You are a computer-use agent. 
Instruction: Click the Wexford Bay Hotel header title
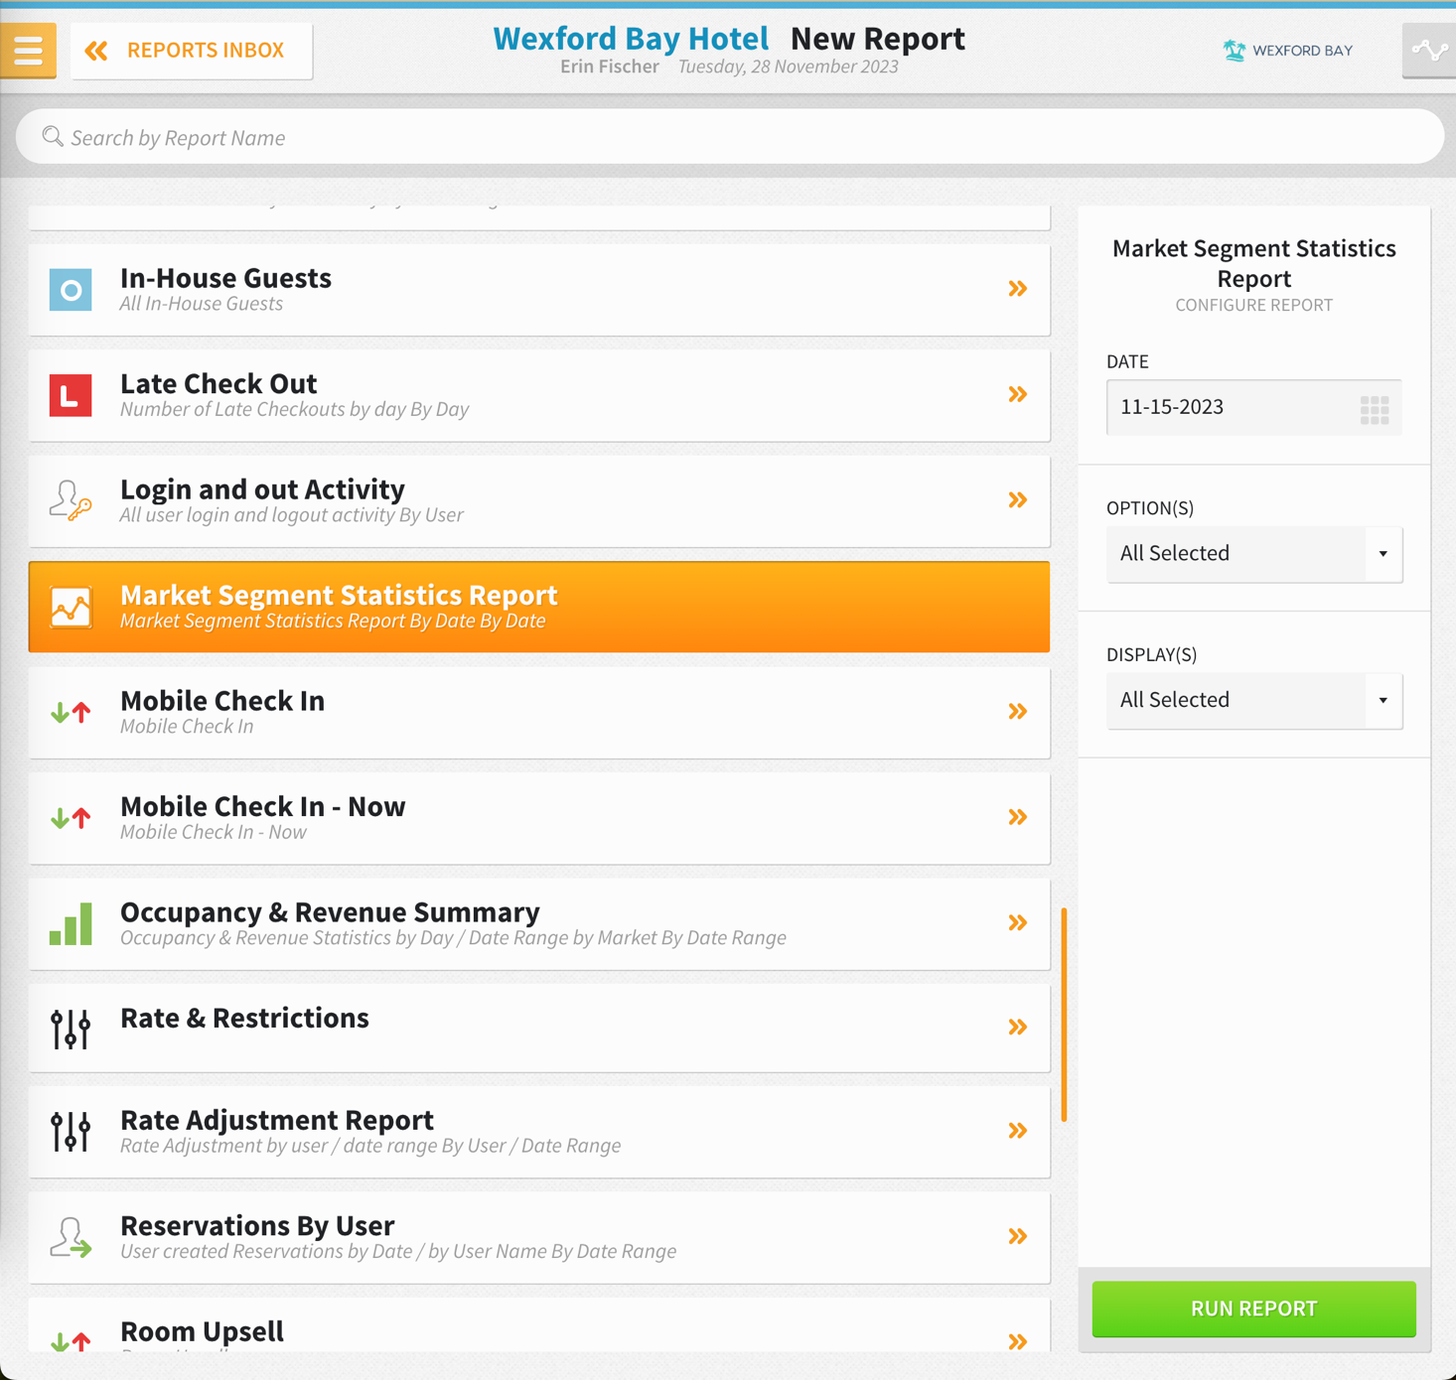pos(631,39)
